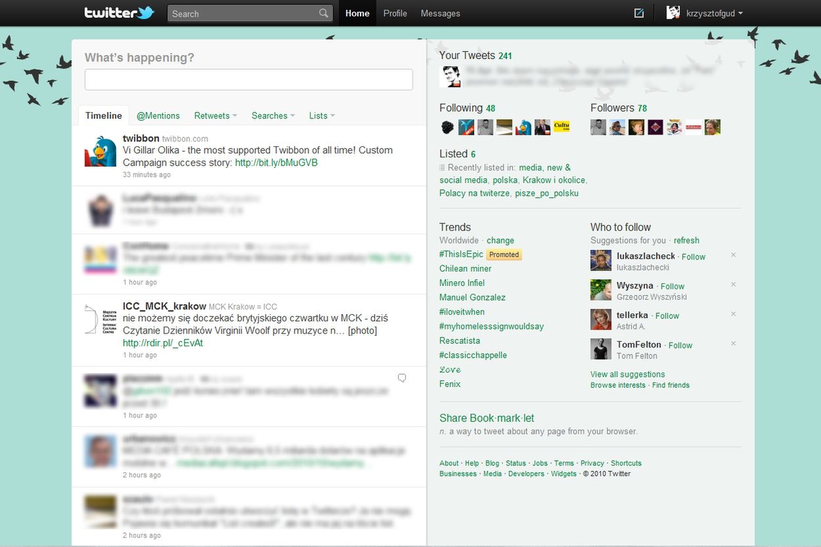Screen dimensions: 821x547
Task: Refresh the Who to follow suggestions
Action: [686, 241]
